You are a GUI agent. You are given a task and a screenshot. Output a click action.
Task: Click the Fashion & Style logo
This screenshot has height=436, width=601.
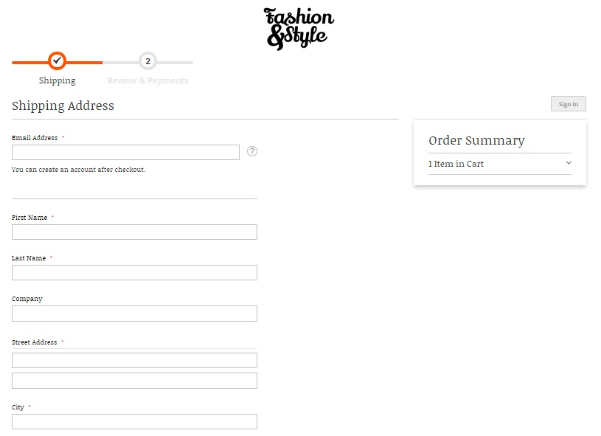click(x=299, y=29)
